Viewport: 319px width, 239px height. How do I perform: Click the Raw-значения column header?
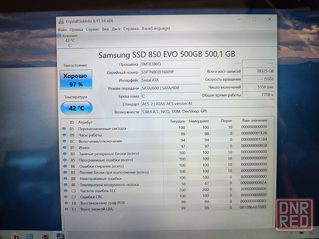(255, 120)
